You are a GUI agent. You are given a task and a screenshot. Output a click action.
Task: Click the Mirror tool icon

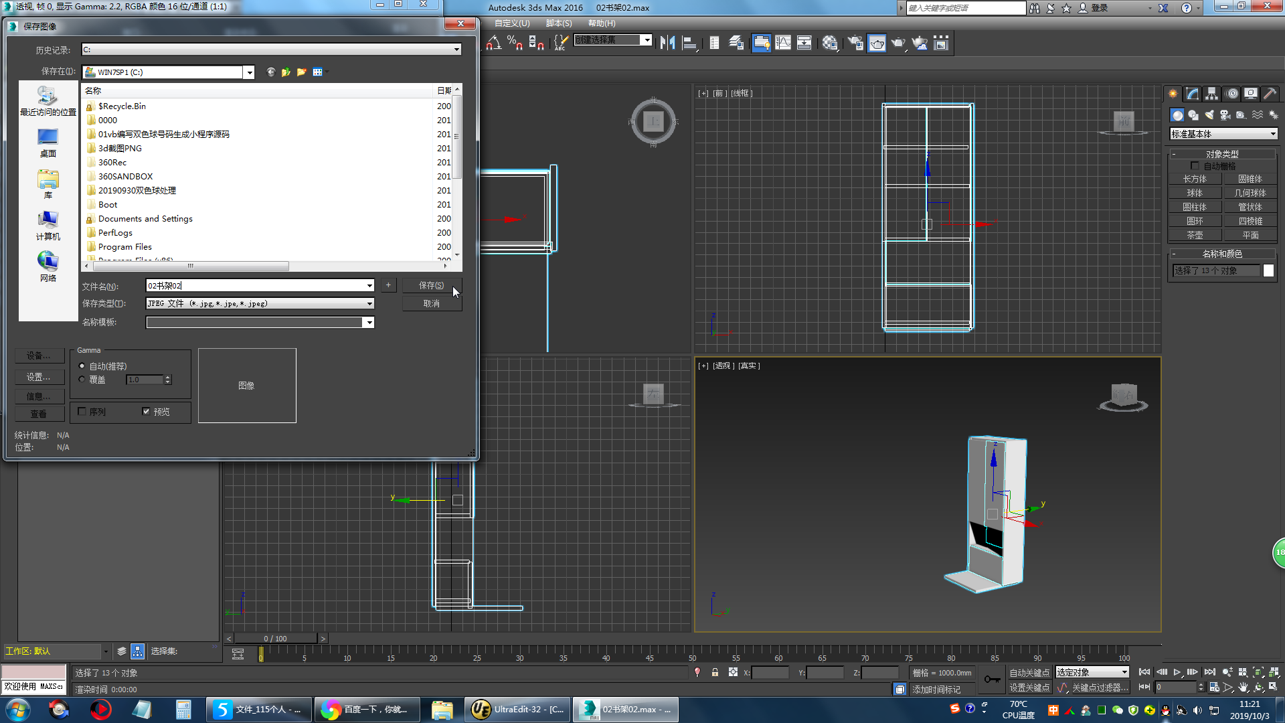pyautogui.click(x=667, y=43)
